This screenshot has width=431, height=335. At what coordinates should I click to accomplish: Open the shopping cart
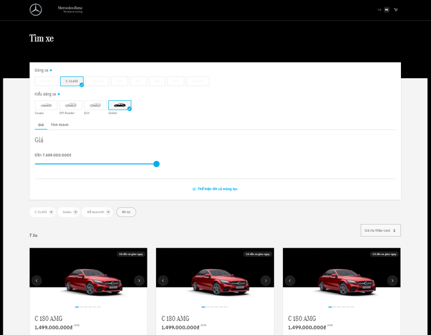[x=395, y=10]
